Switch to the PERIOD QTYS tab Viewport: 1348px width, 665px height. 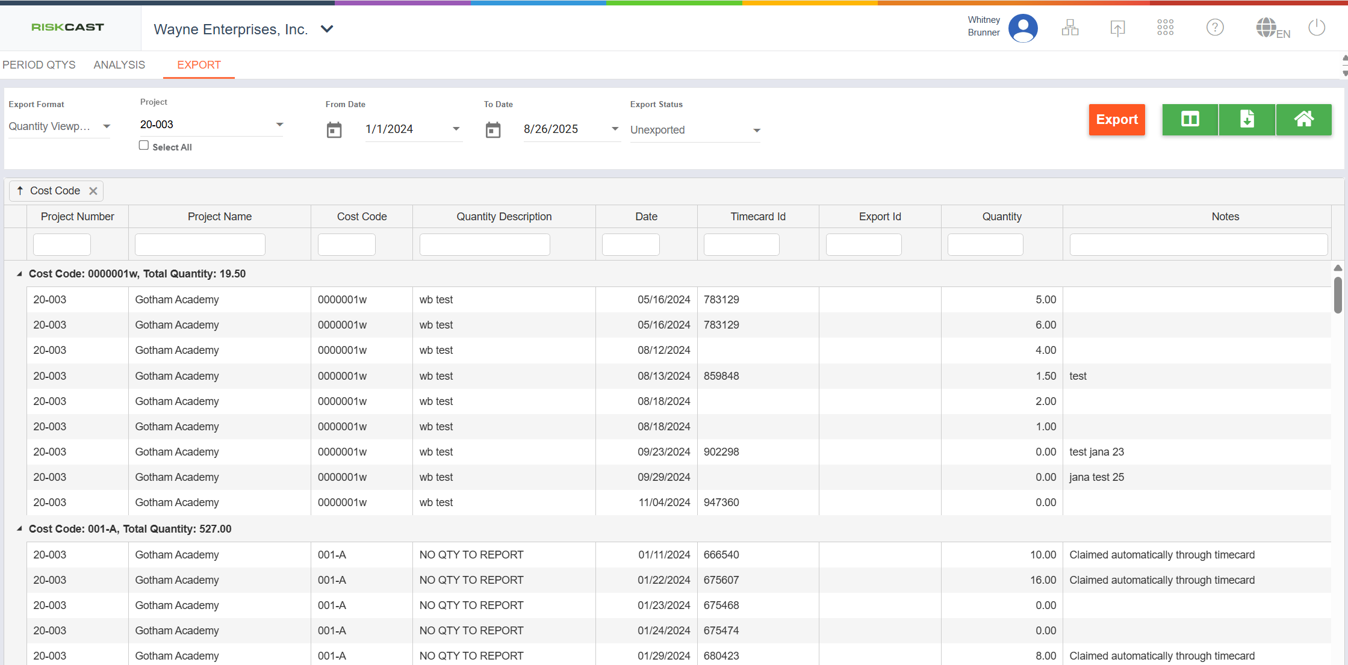39,65
